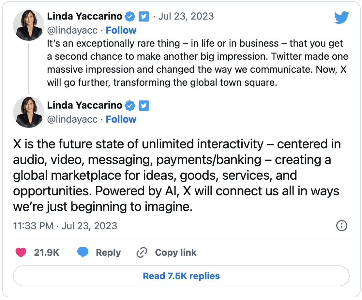The width and height of the screenshot is (362, 300).
Task: Click the Twitter bird logo
Action: [341, 17]
